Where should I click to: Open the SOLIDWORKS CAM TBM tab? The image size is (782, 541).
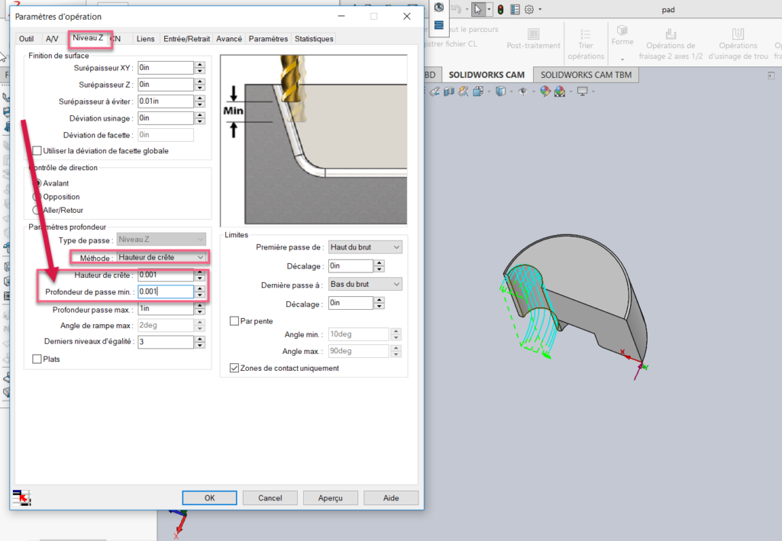586,75
